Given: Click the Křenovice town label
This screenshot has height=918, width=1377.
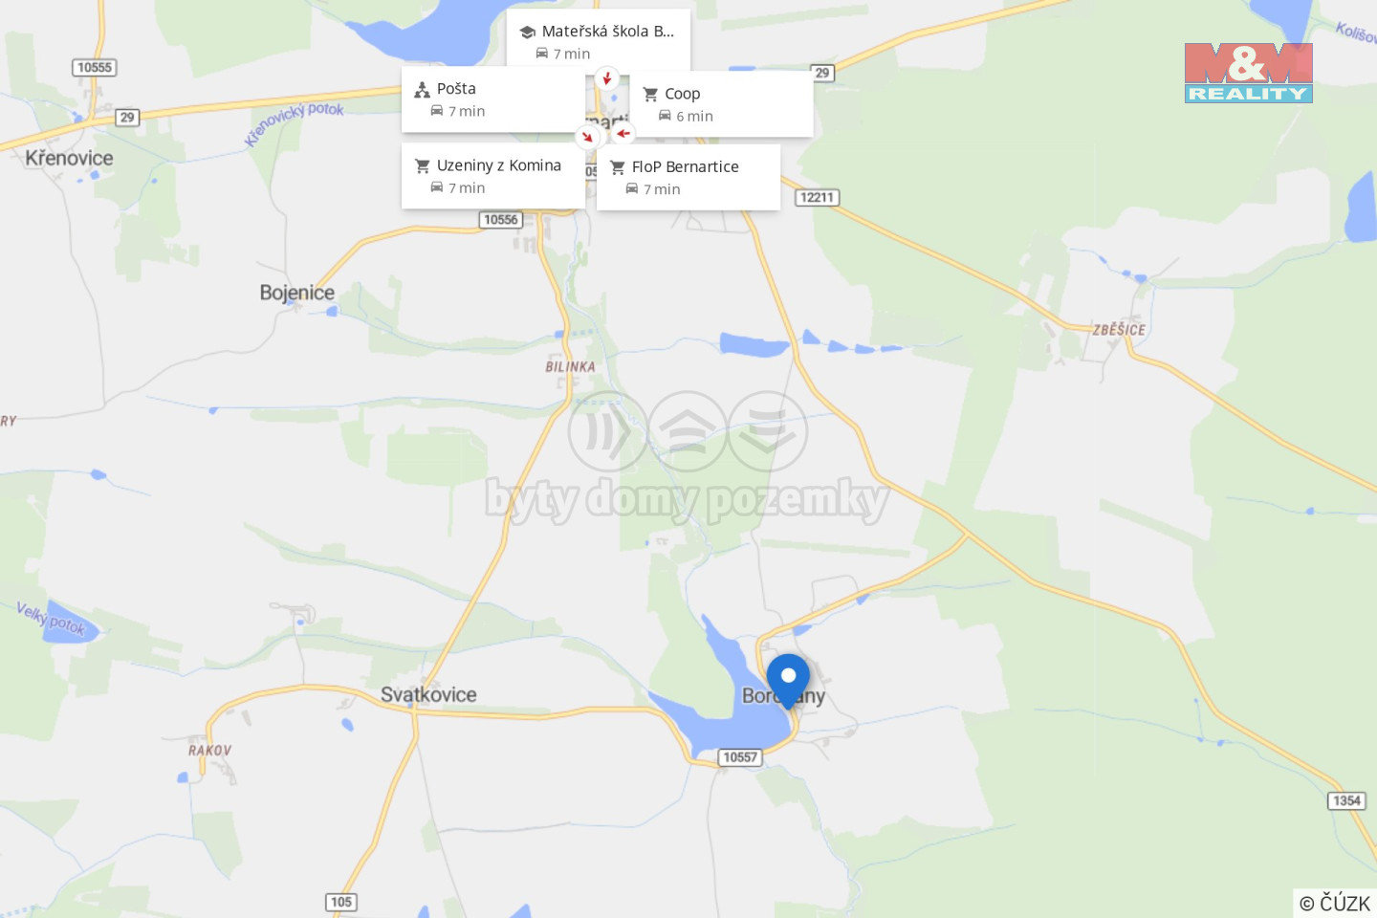Looking at the screenshot, I should (69, 158).
